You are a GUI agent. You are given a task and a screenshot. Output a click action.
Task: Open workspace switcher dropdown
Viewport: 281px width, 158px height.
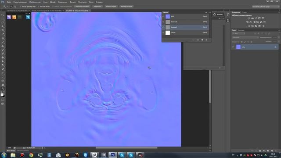point(266,7)
